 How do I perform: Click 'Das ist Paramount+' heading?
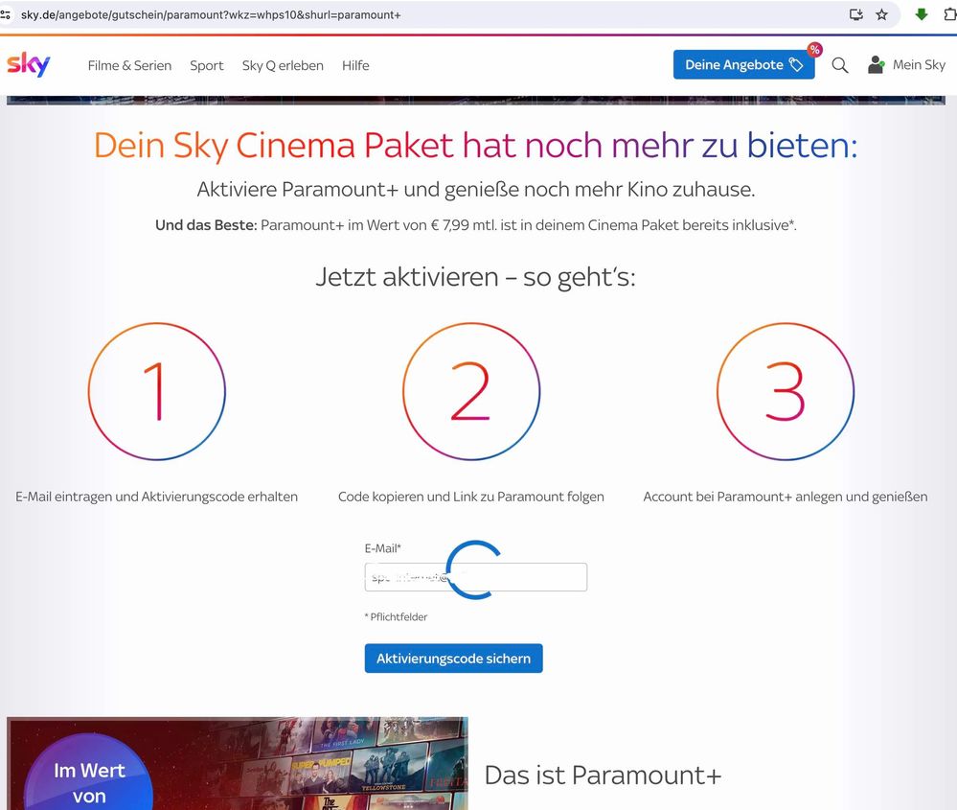(x=603, y=775)
